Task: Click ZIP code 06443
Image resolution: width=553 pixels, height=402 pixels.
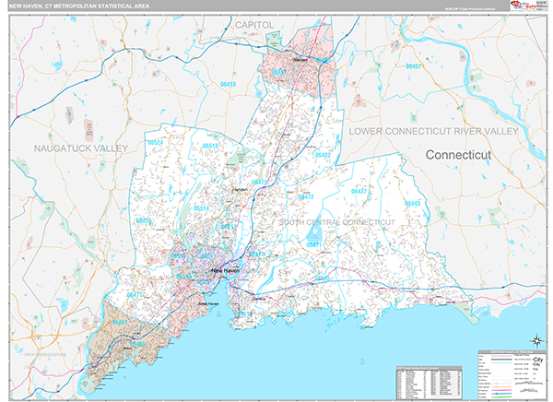Action: (x=412, y=203)
